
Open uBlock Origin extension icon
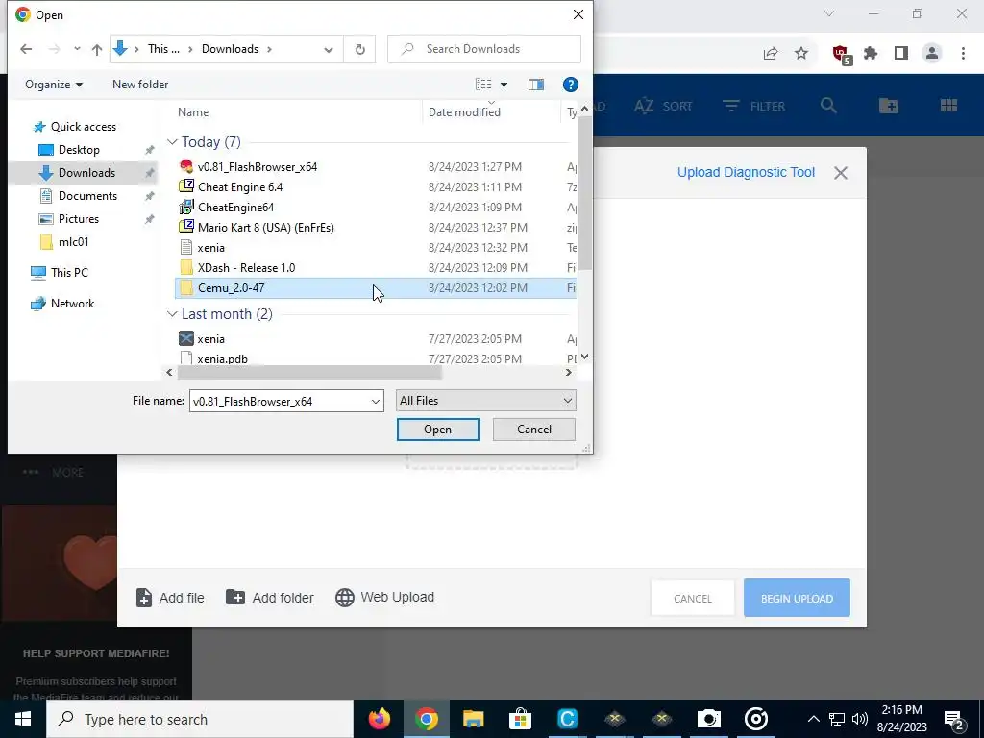[842, 55]
